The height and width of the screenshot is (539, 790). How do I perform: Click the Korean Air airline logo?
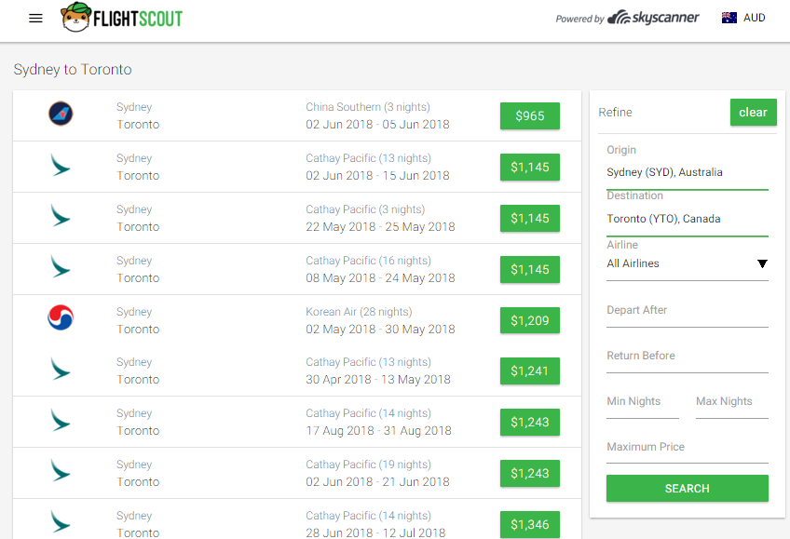pos(61,317)
